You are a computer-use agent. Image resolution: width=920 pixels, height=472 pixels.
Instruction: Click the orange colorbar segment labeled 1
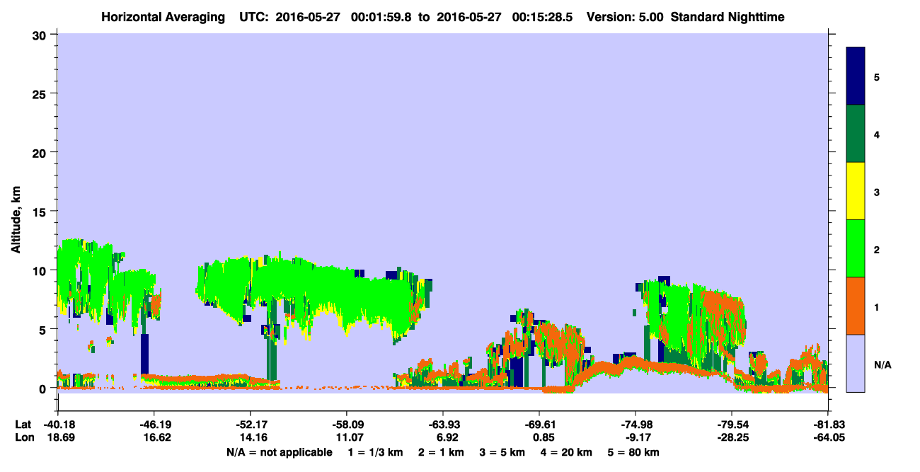(856, 306)
